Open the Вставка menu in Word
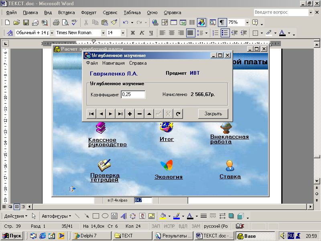Screen dimensions: 321x241 coord(66,12)
